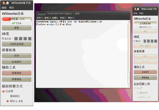The image size is (159, 110).
Task: Open the 帮助 menu in left Wiimote window
Action: click(11, 8)
